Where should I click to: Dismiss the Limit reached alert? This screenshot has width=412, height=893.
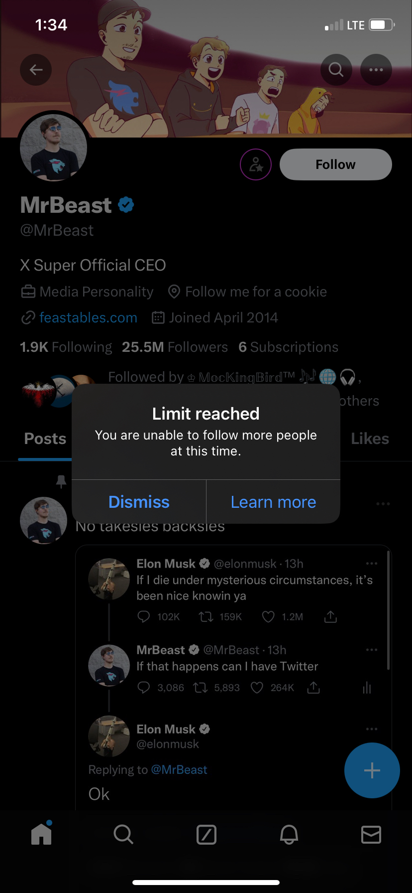pos(139,502)
